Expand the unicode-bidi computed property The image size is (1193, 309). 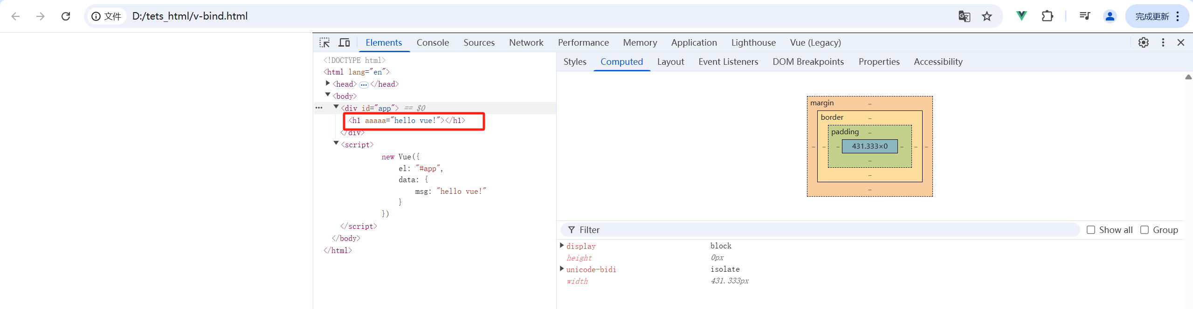pyautogui.click(x=562, y=268)
